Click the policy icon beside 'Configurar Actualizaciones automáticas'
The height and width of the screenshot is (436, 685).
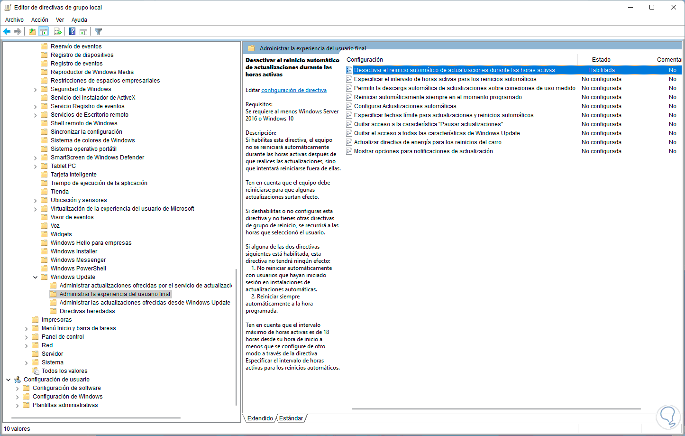[x=349, y=106]
